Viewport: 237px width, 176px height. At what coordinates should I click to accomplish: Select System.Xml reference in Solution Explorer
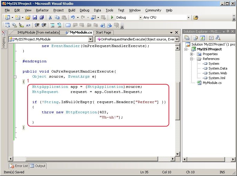217,78
